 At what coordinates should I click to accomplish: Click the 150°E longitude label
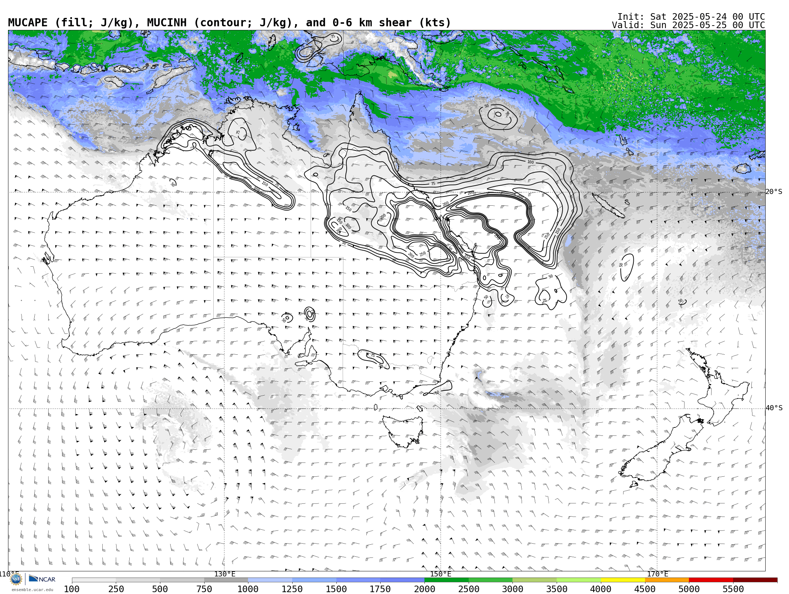[441, 574]
